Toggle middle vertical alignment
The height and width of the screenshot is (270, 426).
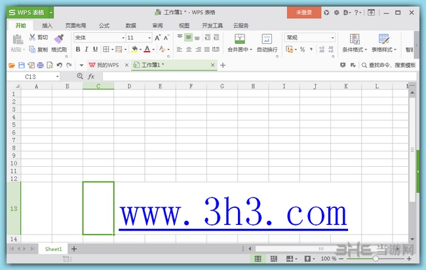click(188, 37)
